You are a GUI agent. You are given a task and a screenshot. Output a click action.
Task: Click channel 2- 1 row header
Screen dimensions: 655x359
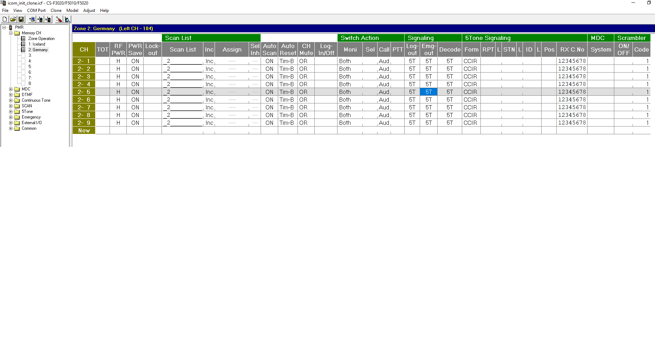coord(84,61)
